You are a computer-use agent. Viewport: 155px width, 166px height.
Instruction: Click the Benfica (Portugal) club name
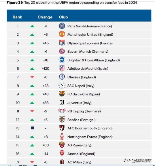click(82, 120)
